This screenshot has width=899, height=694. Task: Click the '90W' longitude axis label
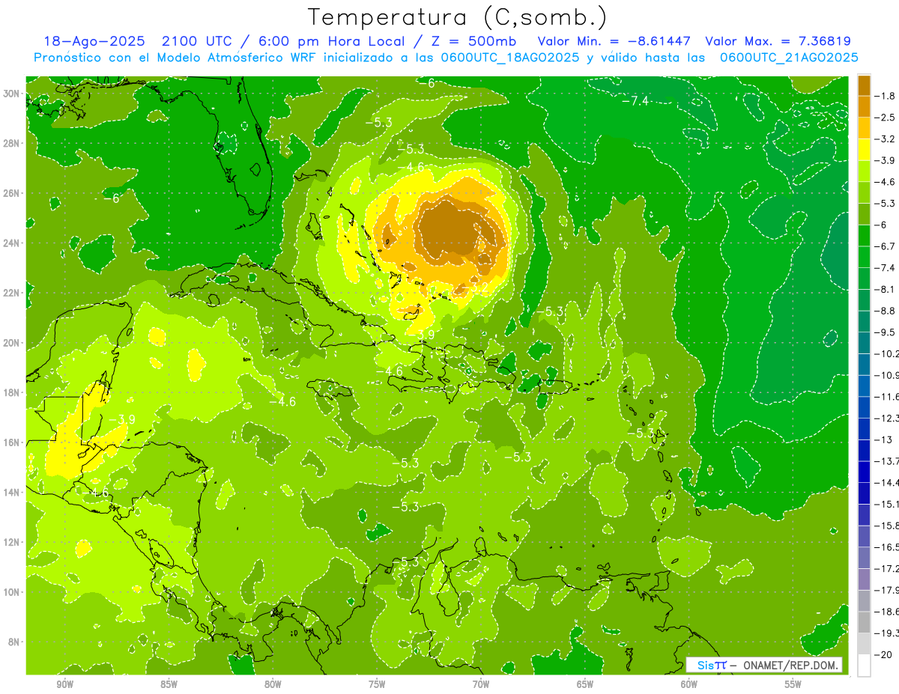[64, 684]
